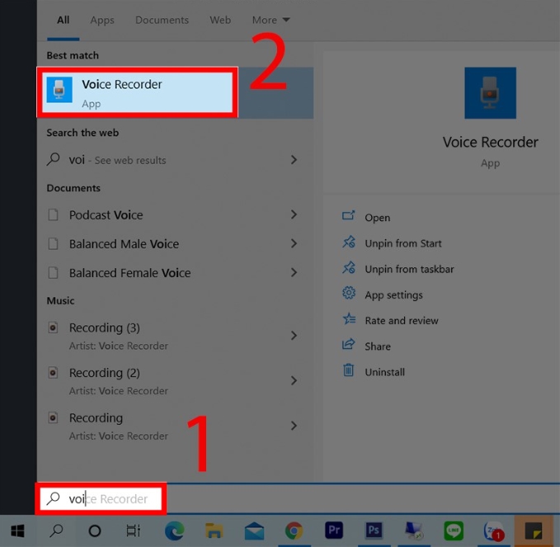The width and height of the screenshot is (560, 547).
Task: Click the Windows Start button
Action: click(x=17, y=530)
